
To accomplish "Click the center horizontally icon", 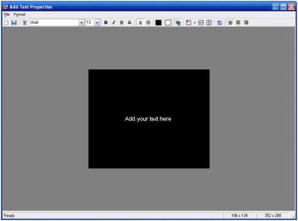I will pos(201,23).
